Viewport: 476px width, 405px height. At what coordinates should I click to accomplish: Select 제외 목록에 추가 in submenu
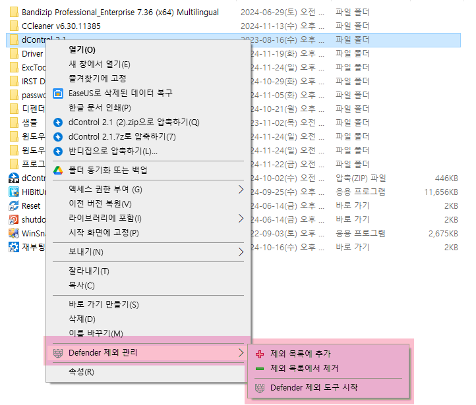coord(300,354)
